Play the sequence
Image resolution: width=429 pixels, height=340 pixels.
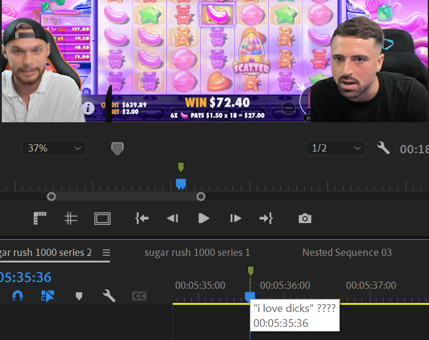[204, 218]
